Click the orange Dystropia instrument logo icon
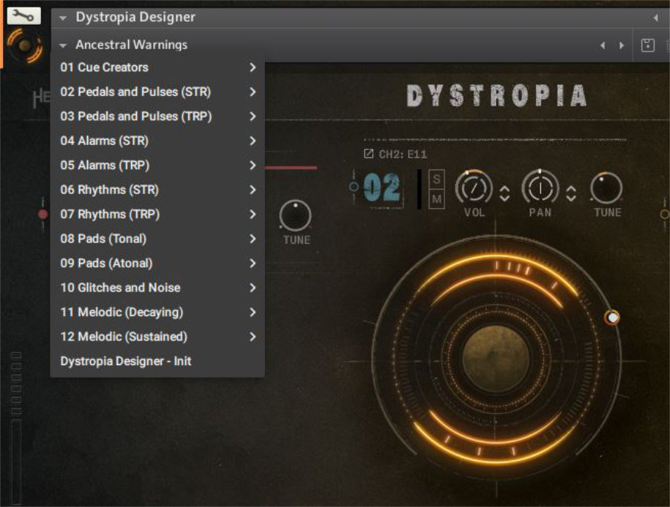670x507 pixels. coord(25,46)
